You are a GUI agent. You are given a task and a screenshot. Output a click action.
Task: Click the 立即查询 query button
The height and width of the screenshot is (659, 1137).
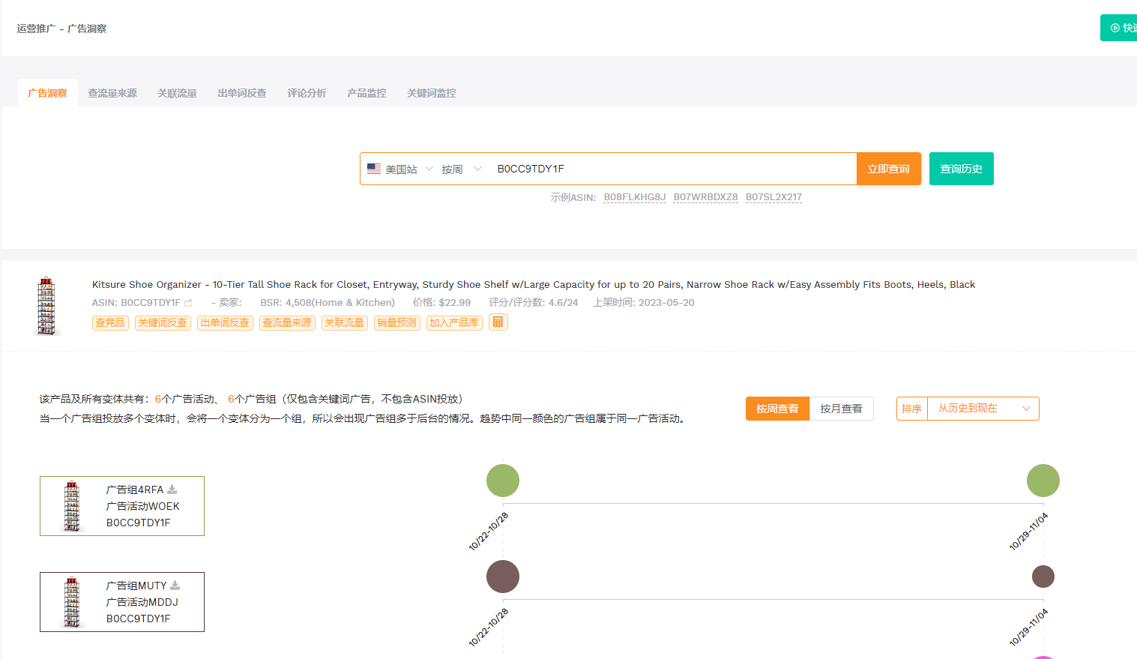coord(888,168)
